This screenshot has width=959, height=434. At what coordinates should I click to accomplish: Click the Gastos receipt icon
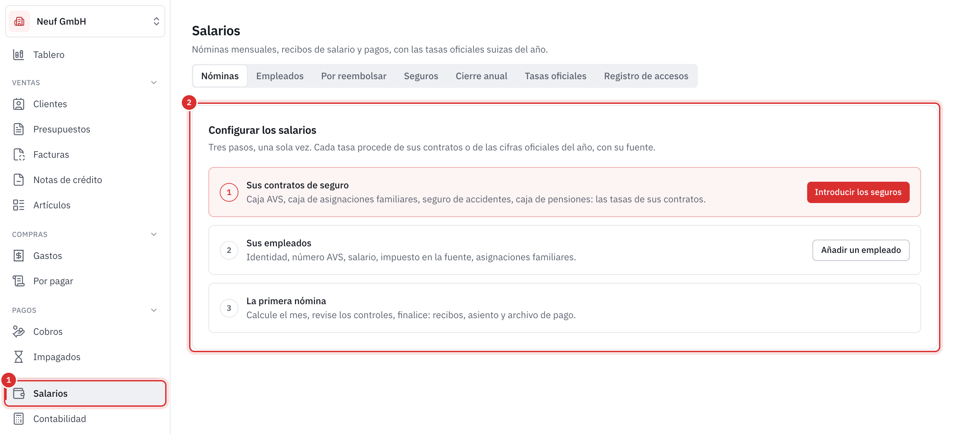(18, 256)
